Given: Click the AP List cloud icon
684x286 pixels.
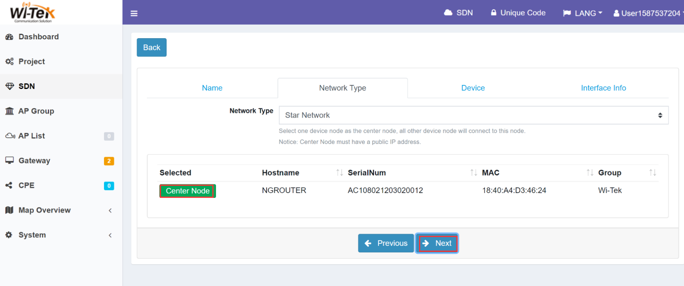Looking at the screenshot, I should [x=10, y=136].
